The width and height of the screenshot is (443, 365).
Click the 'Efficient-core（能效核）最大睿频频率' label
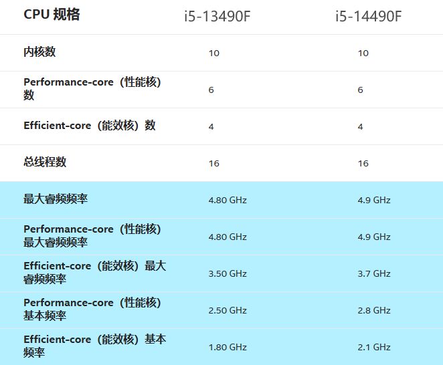[x=95, y=272]
